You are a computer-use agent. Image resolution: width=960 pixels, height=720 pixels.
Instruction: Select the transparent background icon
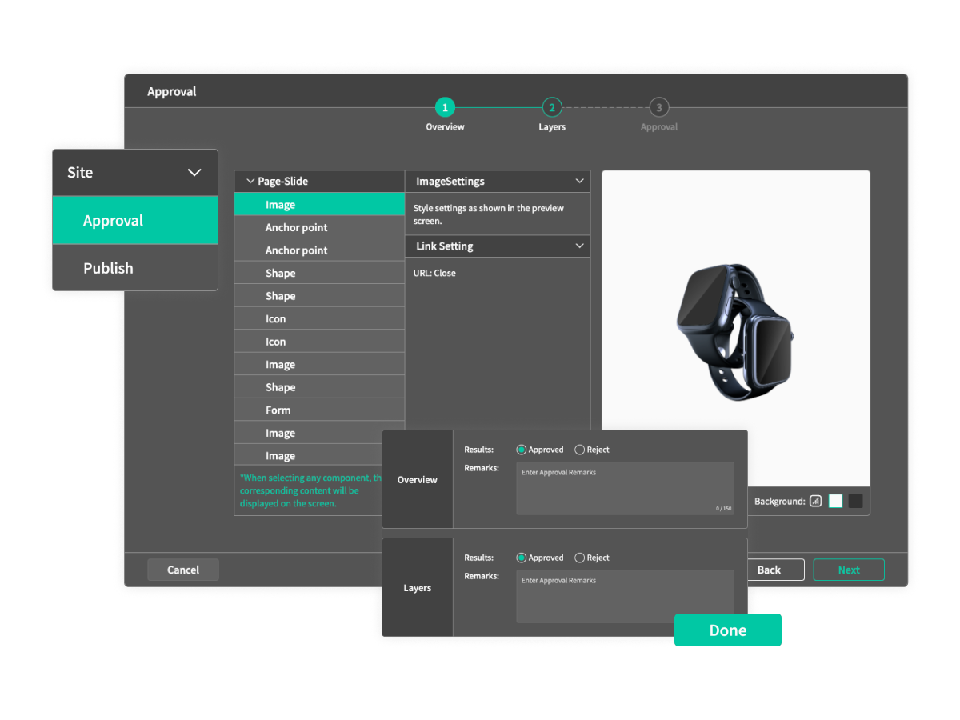tap(815, 502)
